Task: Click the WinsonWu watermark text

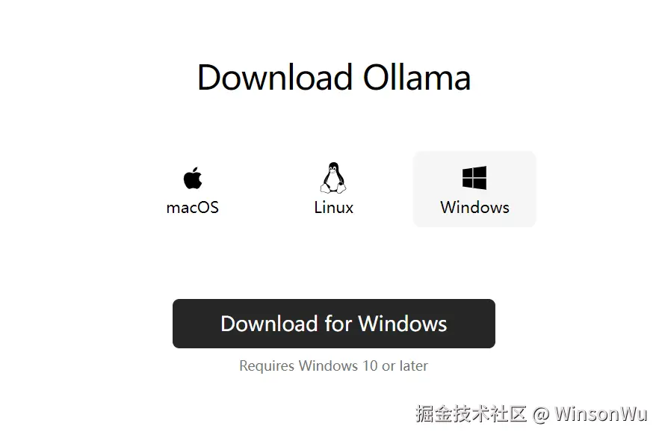Action: [x=601, y=414]
